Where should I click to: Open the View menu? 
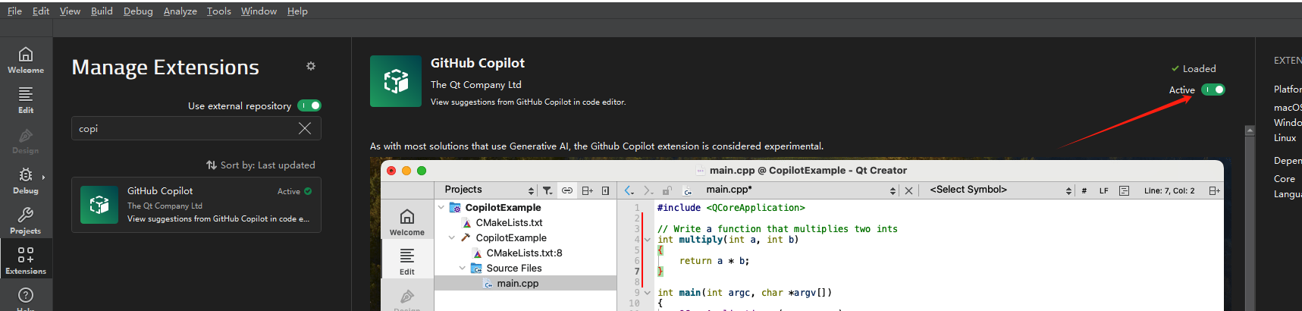tap(70, 11)
